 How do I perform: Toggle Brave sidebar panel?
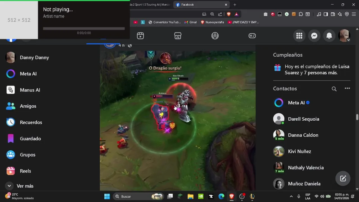(326, 14)
